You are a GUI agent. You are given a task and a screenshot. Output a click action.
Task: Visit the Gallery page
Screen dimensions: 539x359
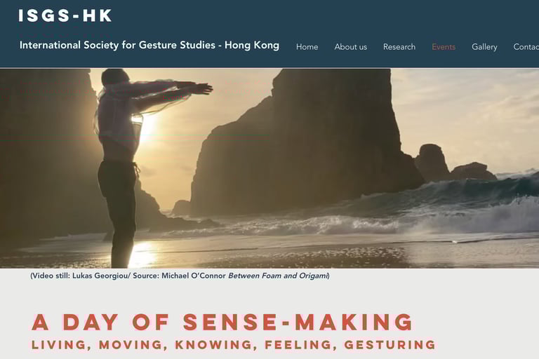pos(484,47)
